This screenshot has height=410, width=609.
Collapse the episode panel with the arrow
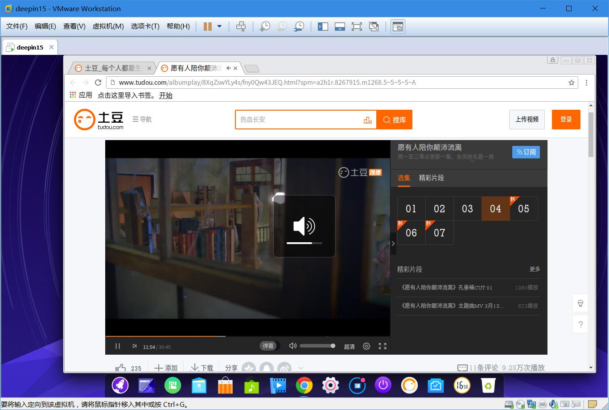(393, 244)
